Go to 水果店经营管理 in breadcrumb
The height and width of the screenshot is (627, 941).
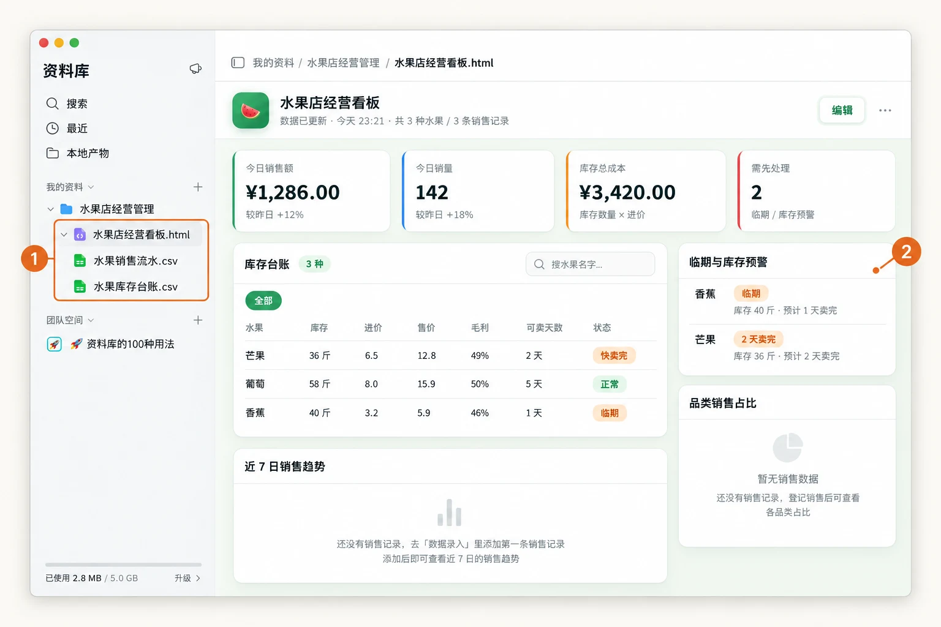[x=343, y=63]
